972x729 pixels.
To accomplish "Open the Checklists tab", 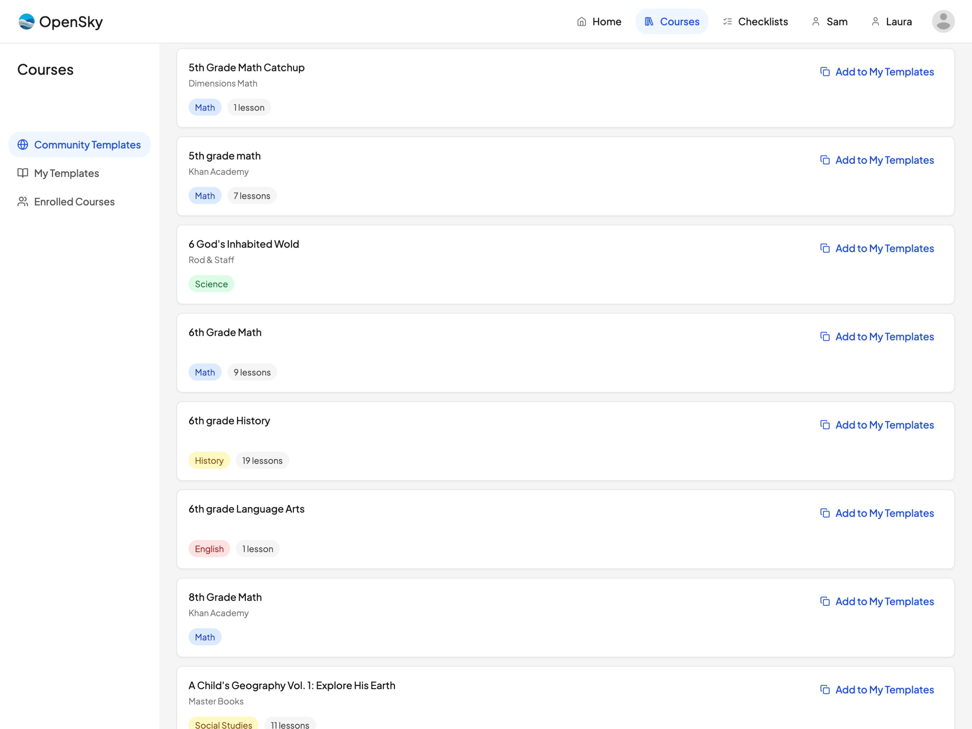I will tap(755, 22).
